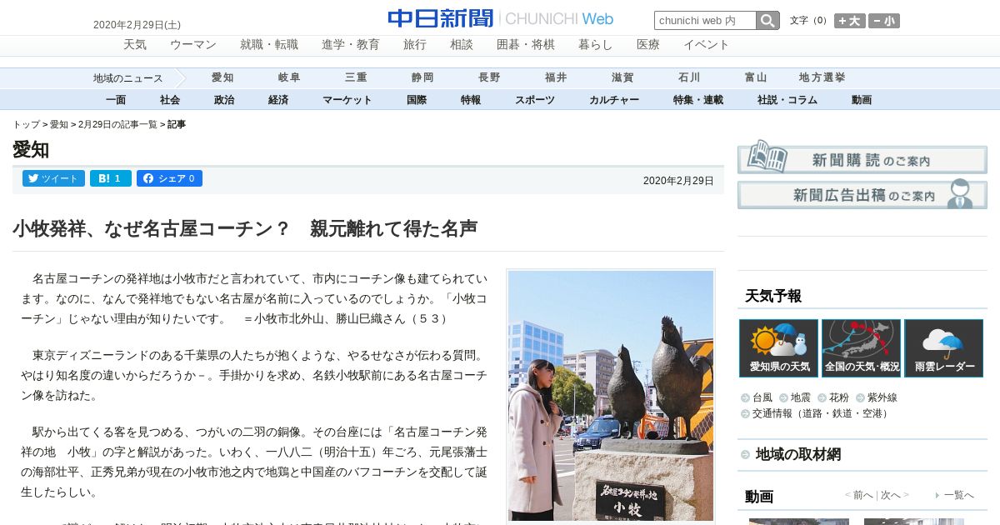This screenshot has height=525, width=1000.
Task: Open 医療 in top navigation
Action: [648, 45]
